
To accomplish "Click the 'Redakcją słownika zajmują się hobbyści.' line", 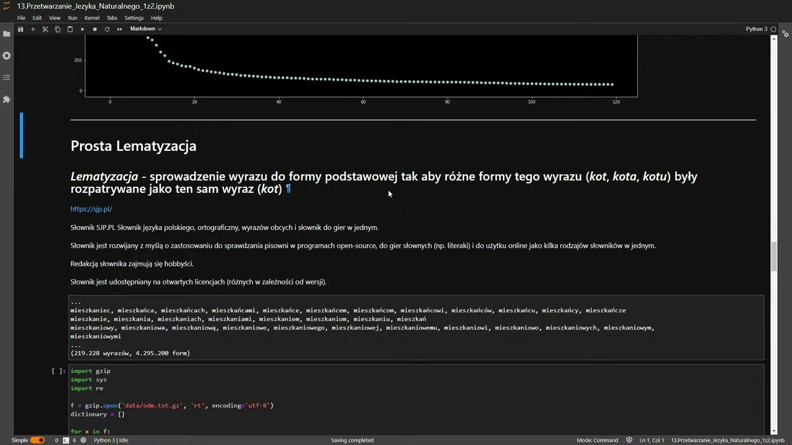I will point(132,263).
